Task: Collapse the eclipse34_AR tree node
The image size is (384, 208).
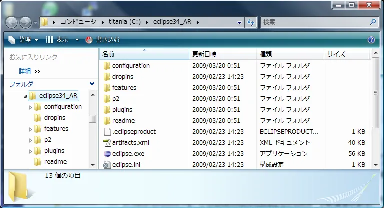Action: pos(25,97)
